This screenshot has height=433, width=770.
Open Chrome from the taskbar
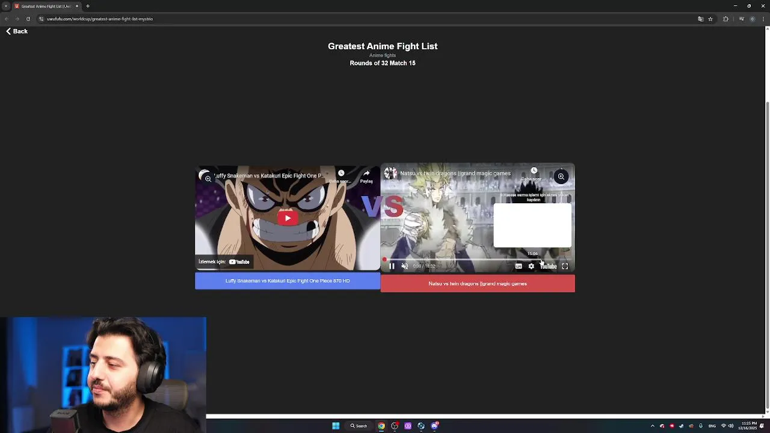(381, 426)
